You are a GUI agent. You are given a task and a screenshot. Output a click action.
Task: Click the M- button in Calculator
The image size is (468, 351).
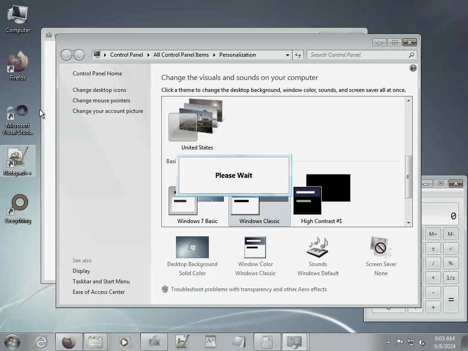point(451,234)
